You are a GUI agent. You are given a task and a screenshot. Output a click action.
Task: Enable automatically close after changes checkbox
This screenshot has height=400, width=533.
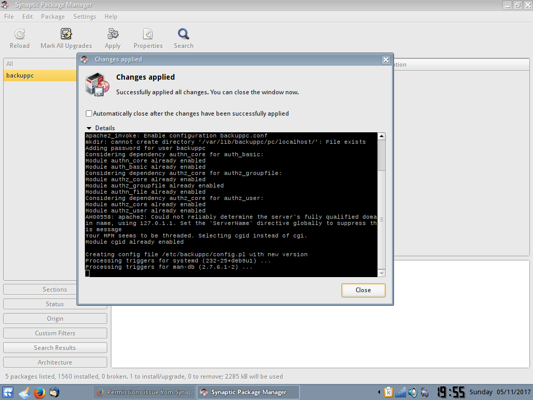[x=89, y=114]
